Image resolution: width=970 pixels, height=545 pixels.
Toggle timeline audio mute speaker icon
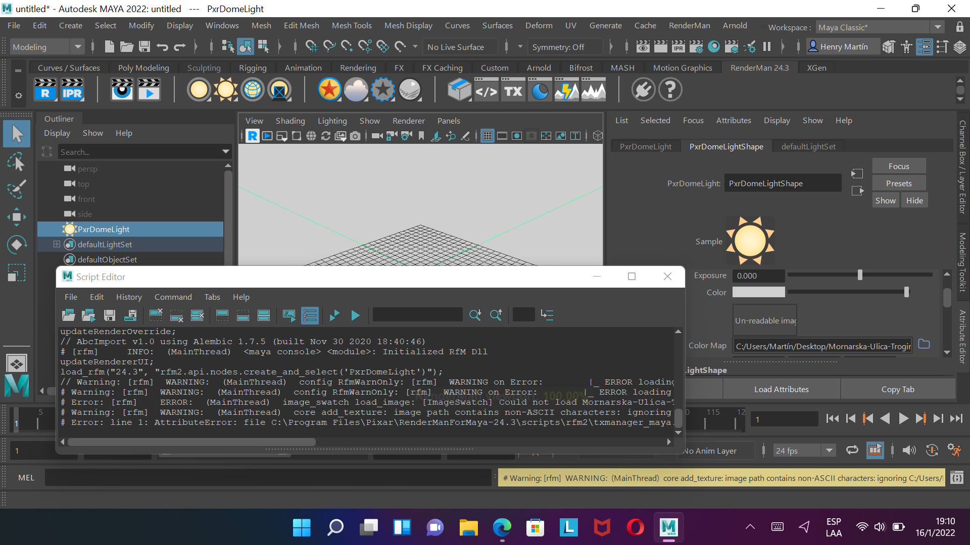[x=909, y=450]
